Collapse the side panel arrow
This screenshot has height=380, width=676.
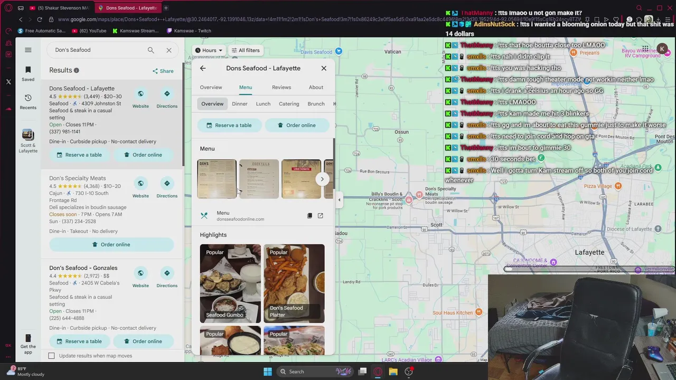pyautogui.click(x=339, y=200)
